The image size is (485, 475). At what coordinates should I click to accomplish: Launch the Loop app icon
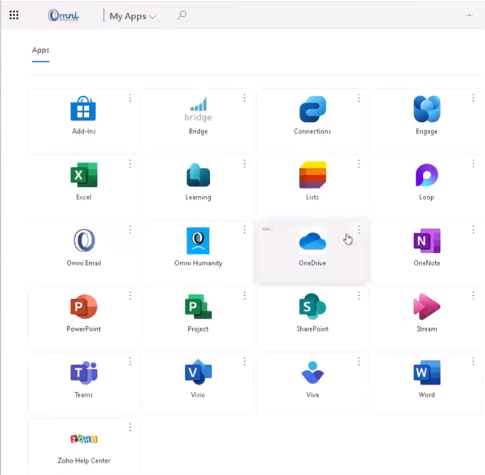427,175
